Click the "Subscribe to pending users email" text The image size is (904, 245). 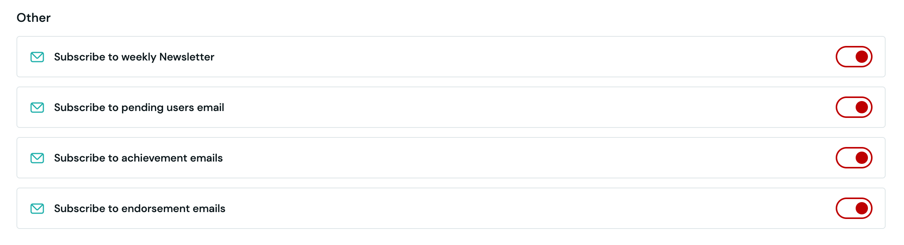coord(139,108)
